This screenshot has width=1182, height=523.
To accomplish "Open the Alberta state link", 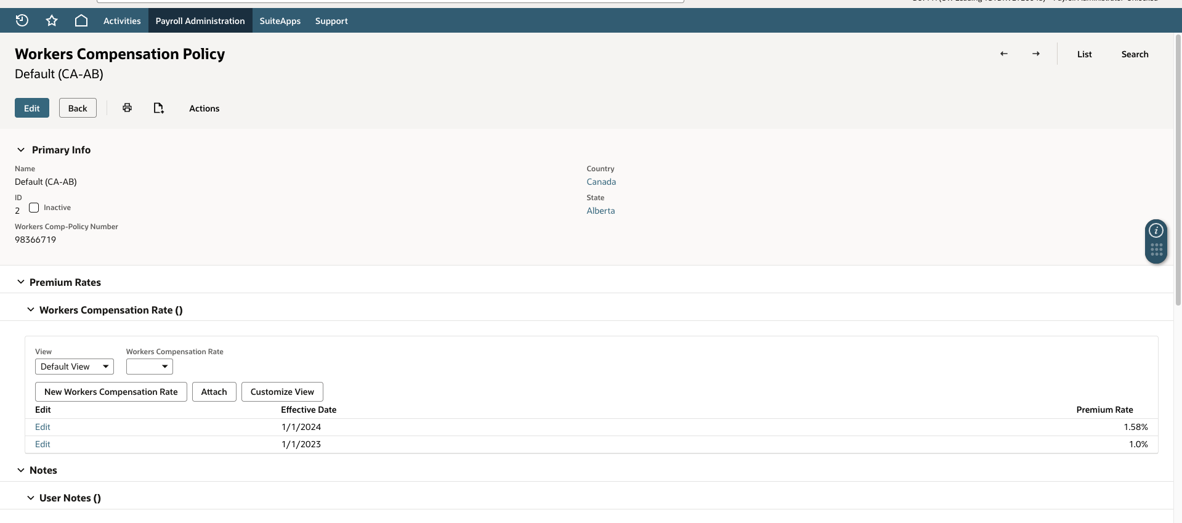I will point(601,211).
